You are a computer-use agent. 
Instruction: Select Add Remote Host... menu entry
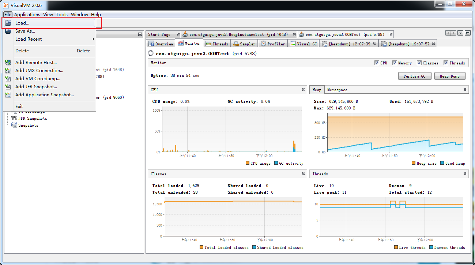pos(49,63)
